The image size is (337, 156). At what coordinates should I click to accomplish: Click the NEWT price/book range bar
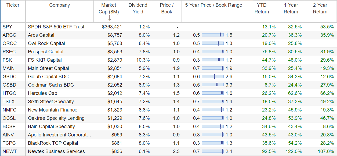pos(213,151)
